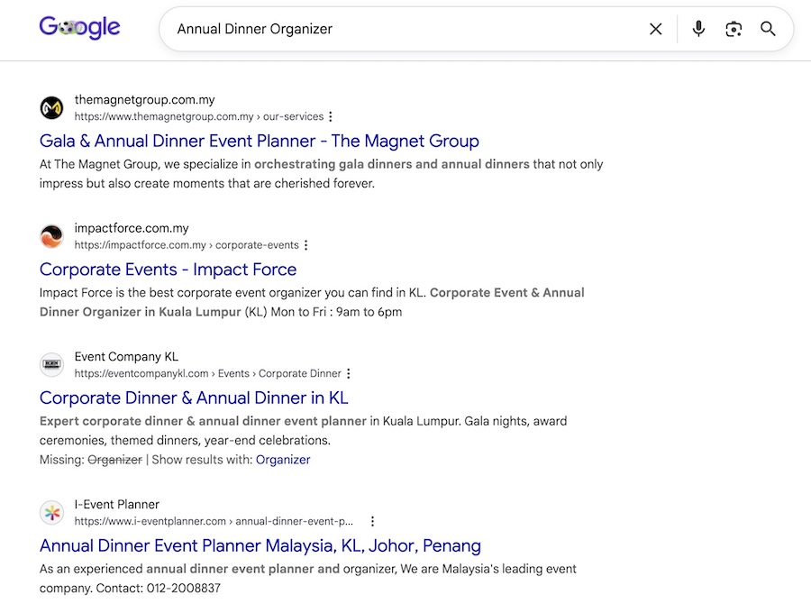Click the Impact Force site favicon
The width and height of the screenshot is (811, 613).
point(51,236)
